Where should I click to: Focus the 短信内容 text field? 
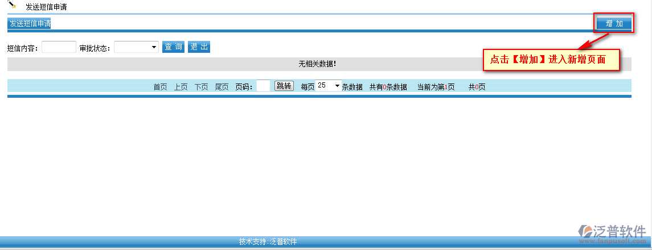coord(59,47)
